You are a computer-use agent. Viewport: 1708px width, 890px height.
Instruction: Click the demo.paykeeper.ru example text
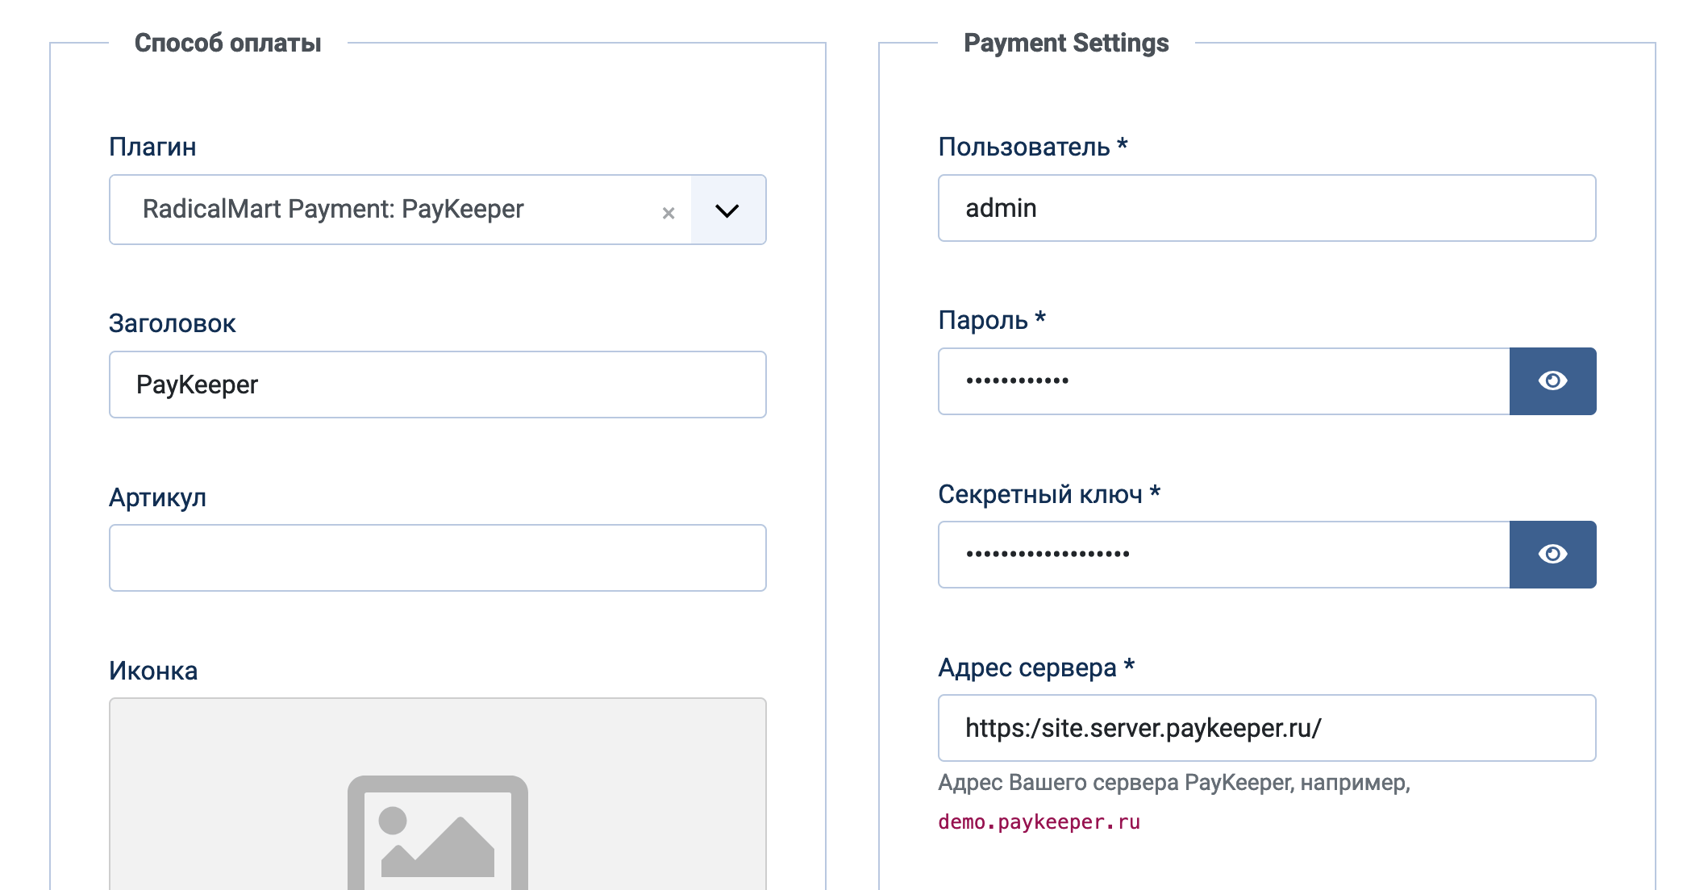point(1039,822)
